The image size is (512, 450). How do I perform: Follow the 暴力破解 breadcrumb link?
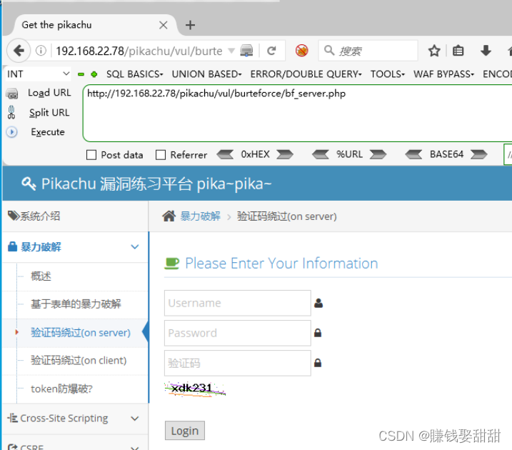coord(201,216)
